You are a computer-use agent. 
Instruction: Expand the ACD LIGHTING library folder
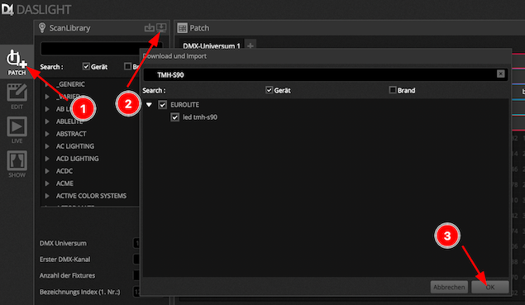point(47,159)
